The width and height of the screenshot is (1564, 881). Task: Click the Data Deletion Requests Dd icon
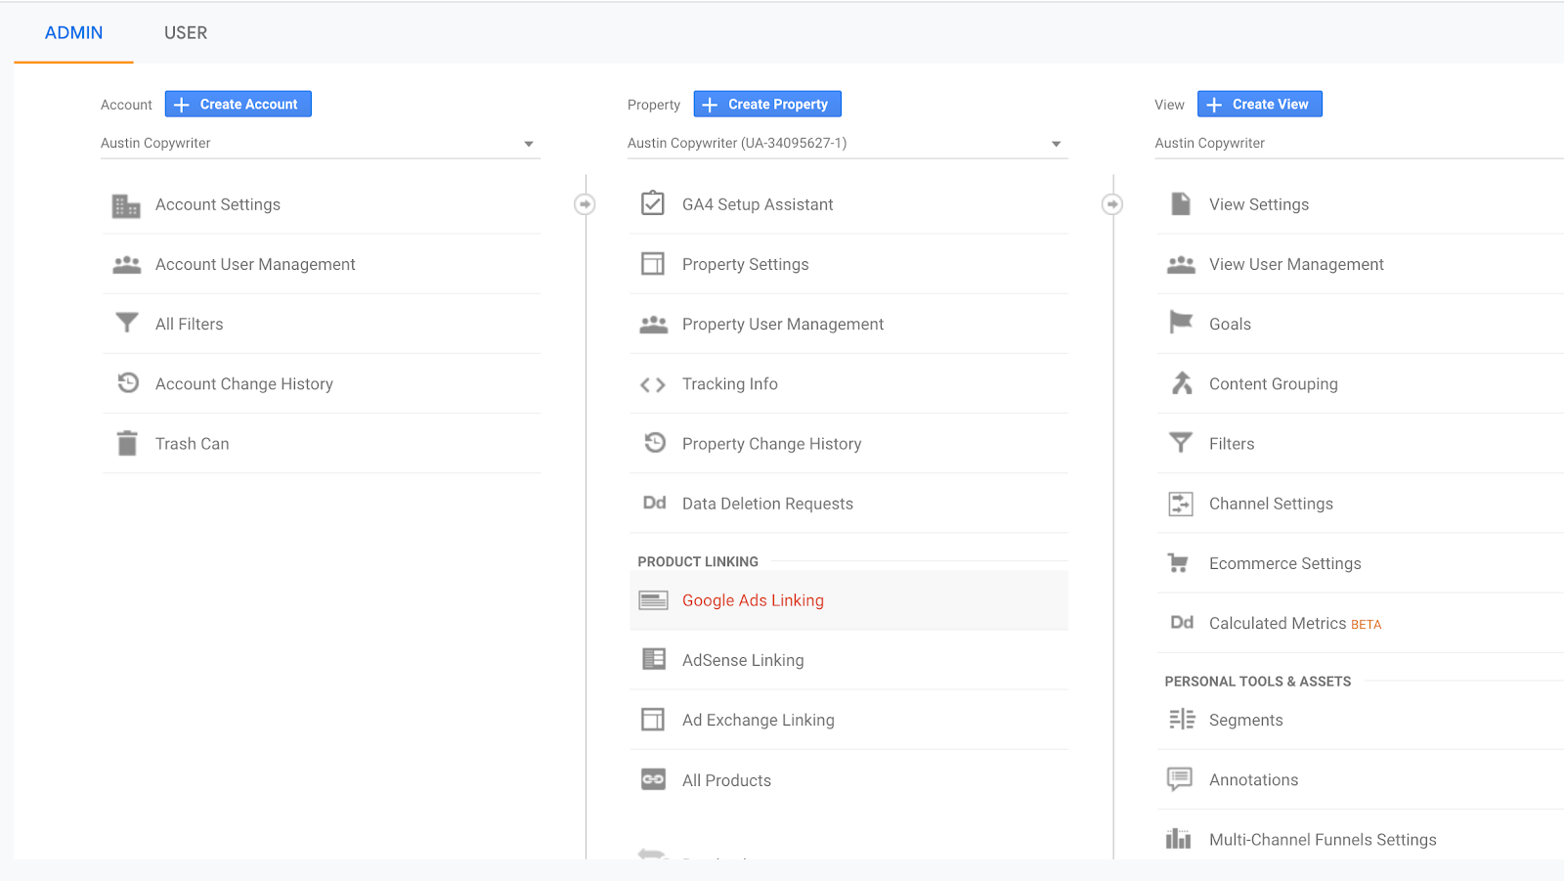[x=654, y=503]
